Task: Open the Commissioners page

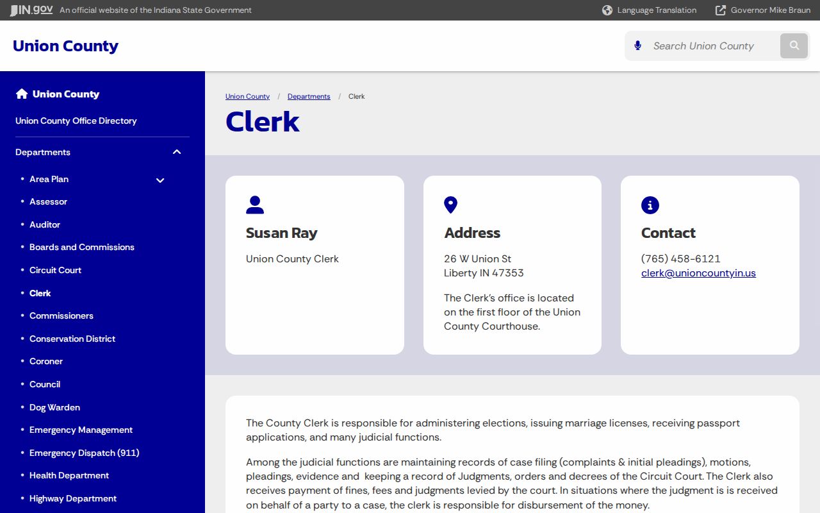Action: tap(61, 315)
